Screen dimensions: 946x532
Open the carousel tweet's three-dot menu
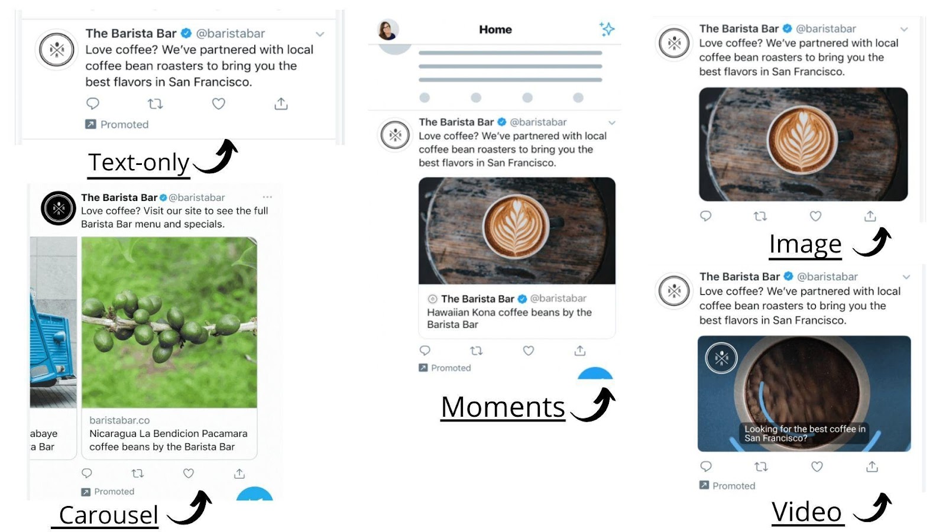(267, 197)
